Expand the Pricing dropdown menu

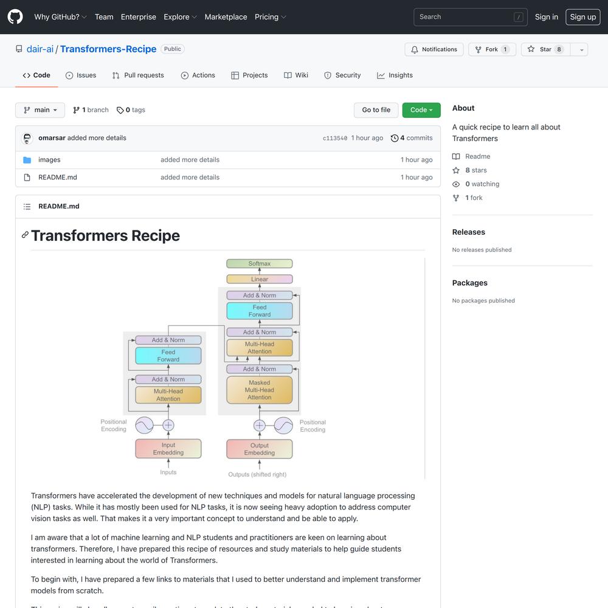pos(271,17)
